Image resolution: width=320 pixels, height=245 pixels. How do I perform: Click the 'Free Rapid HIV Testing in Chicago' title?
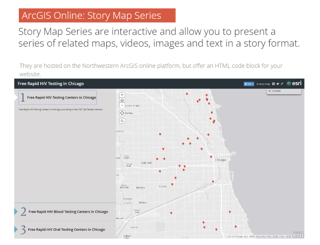click(x=50, y=84)
